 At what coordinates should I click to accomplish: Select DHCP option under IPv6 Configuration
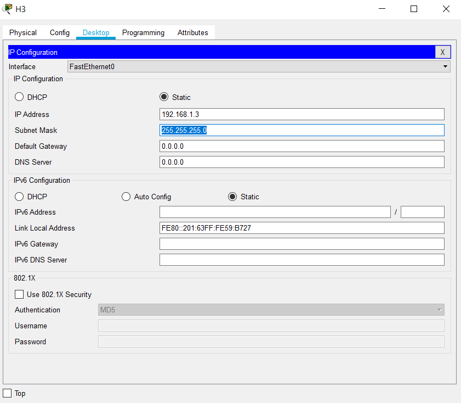tap(20, 197)
